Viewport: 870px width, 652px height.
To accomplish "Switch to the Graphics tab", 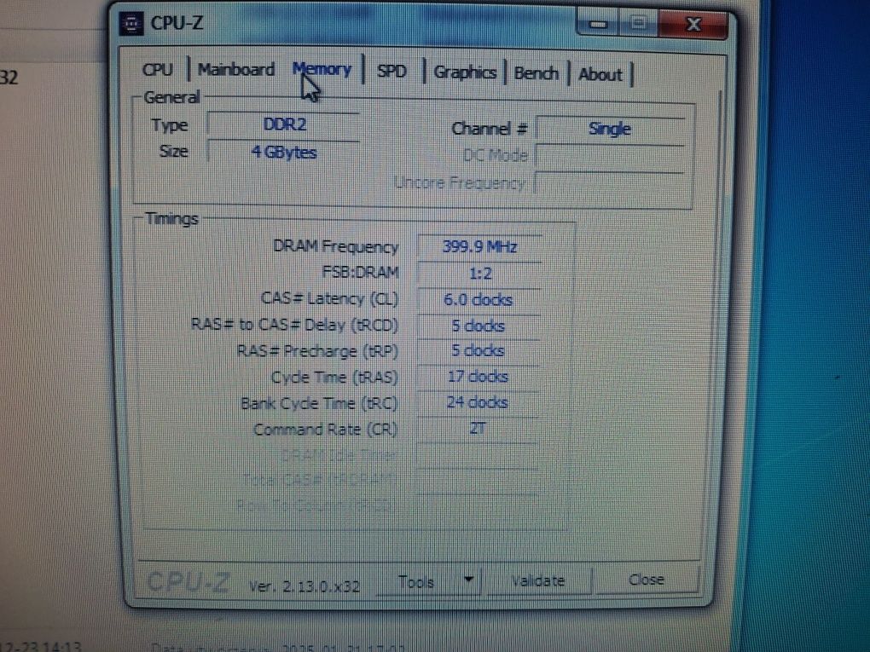I will (x=464, y=72).
